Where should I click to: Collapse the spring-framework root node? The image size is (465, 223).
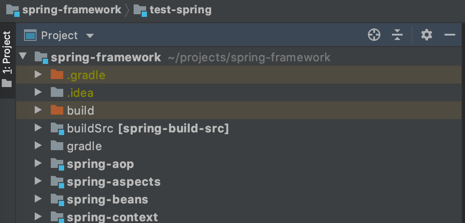point(23,56)
